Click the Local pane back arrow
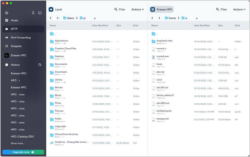Viewport: 250px width, 157px height. [51, 18]
